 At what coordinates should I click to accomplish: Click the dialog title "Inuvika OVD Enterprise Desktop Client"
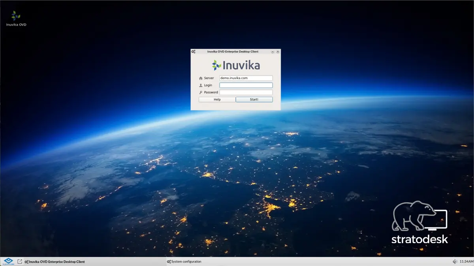click(233, 52)
